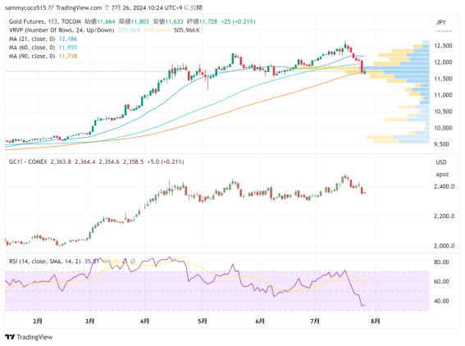Select the MA (60, close, 0) legend
This screenshot has width=465, height=346.
pos(32,48)
